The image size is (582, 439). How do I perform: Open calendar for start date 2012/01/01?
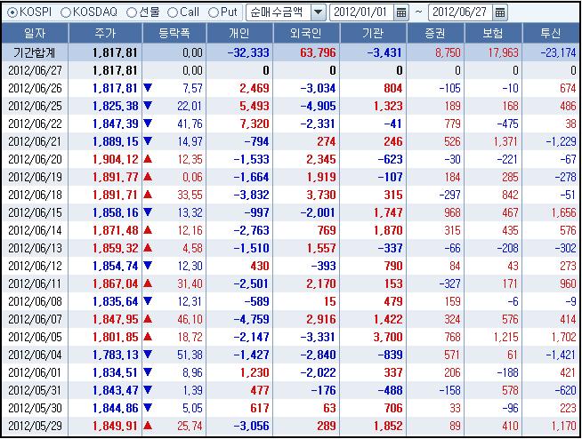pyautogui.click(x=400, y=12)
